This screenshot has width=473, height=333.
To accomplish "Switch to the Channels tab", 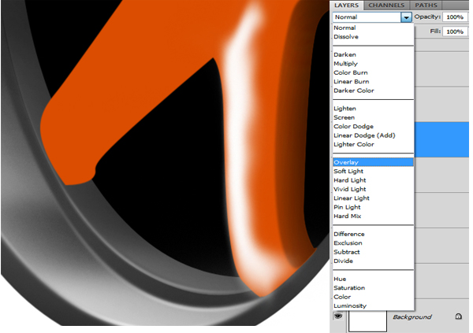I will 386,6.
